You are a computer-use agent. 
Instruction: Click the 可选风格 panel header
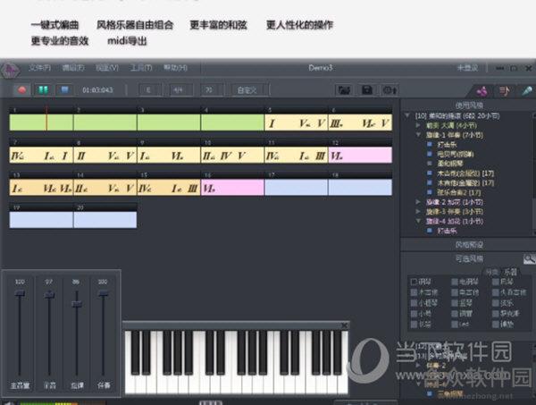469,258
